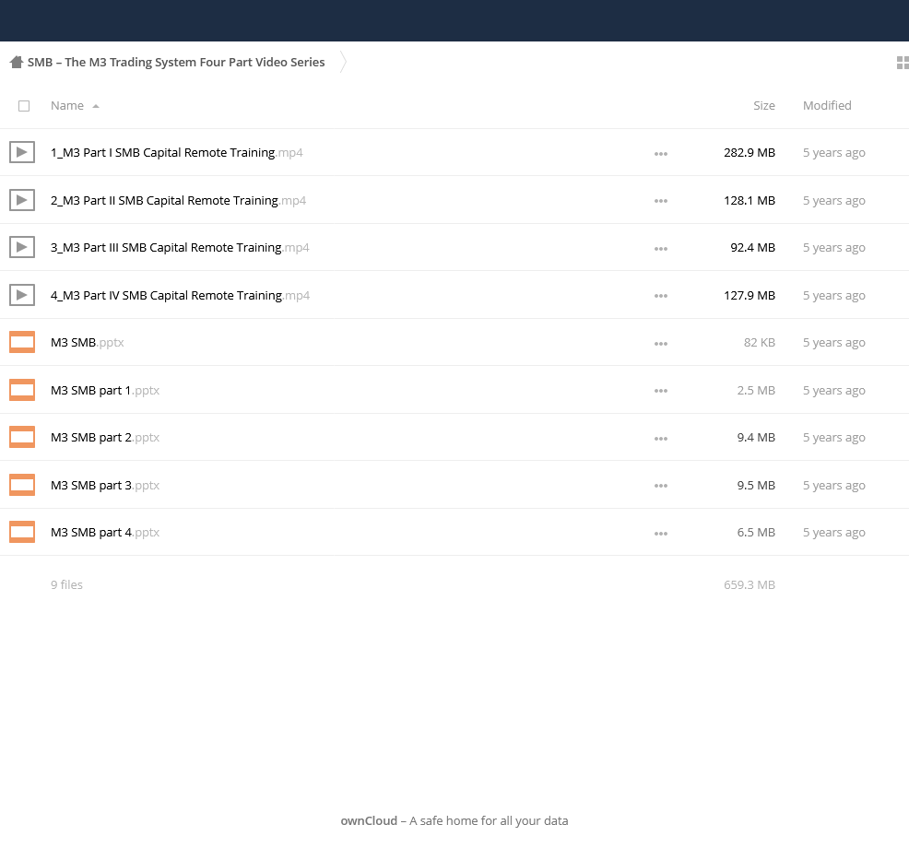Click the 659.3 MB total size

749,585
